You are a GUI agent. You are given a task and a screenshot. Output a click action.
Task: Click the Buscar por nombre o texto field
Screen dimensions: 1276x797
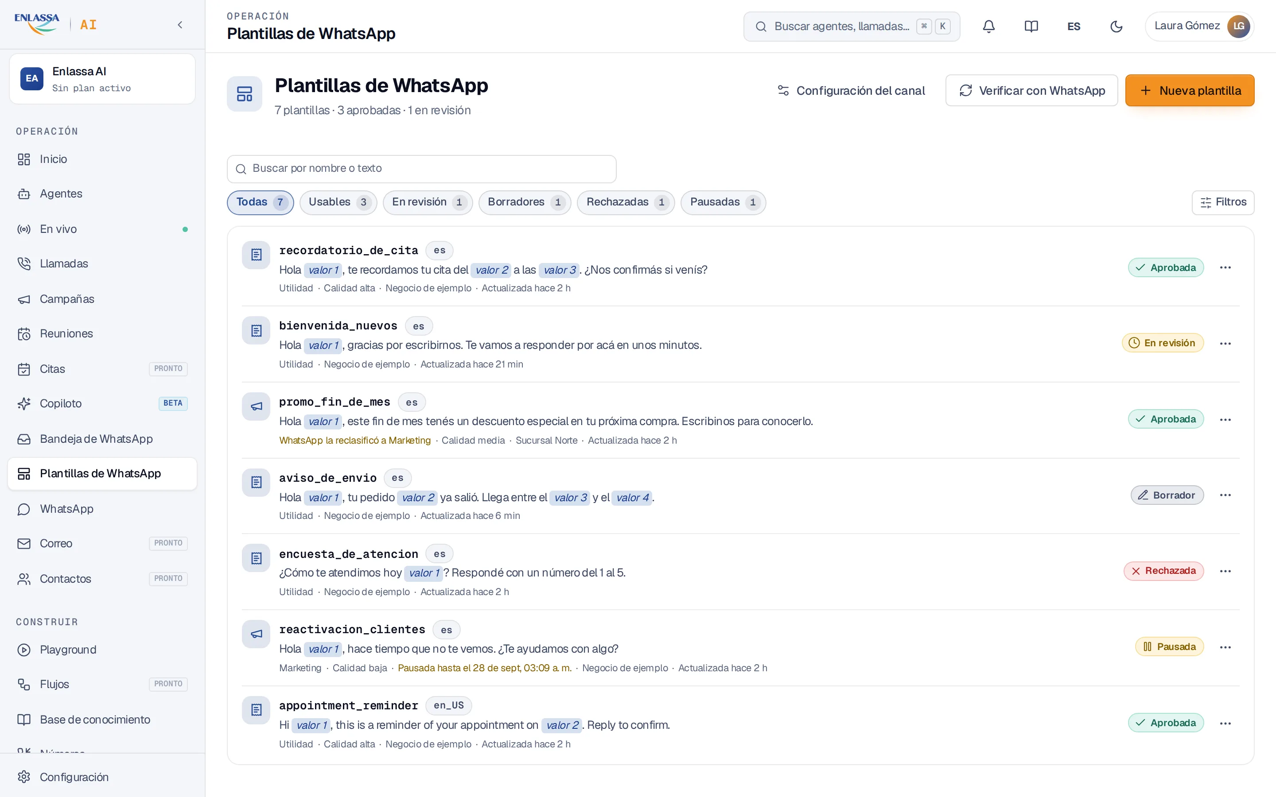click(421, 169)
